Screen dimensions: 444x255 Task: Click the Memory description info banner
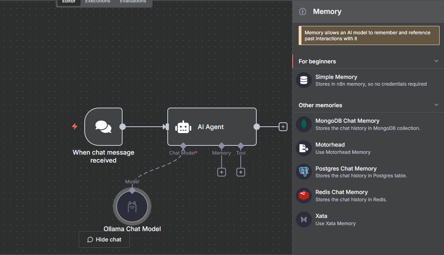[x=369, y=35]
